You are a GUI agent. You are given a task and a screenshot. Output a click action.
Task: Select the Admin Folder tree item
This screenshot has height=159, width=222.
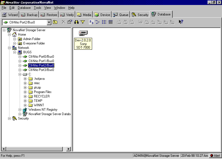pyautogui.click(x=32, y=39)
